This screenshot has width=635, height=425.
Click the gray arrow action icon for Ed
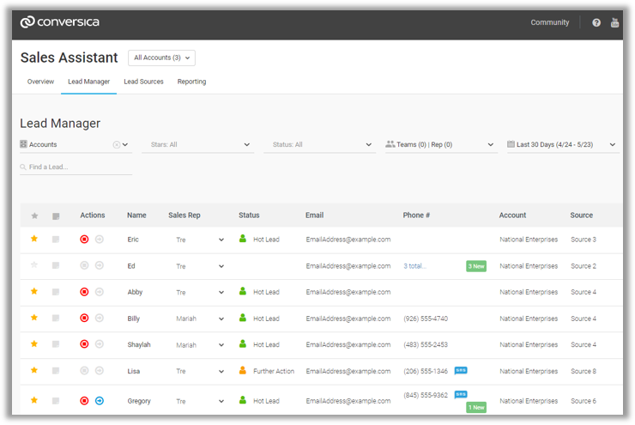point(100,265)
